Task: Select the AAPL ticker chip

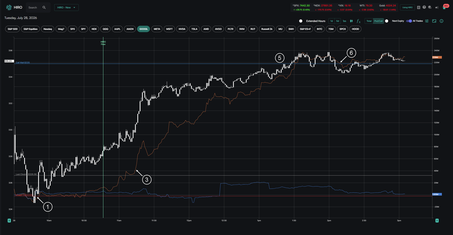Action: (x=117, y=29)
